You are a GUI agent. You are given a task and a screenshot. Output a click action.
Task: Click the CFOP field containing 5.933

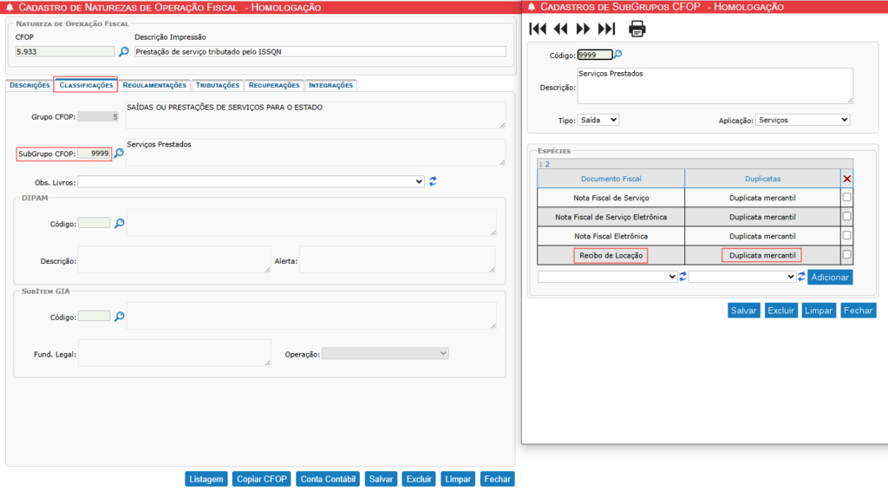(x=64, y=51)
